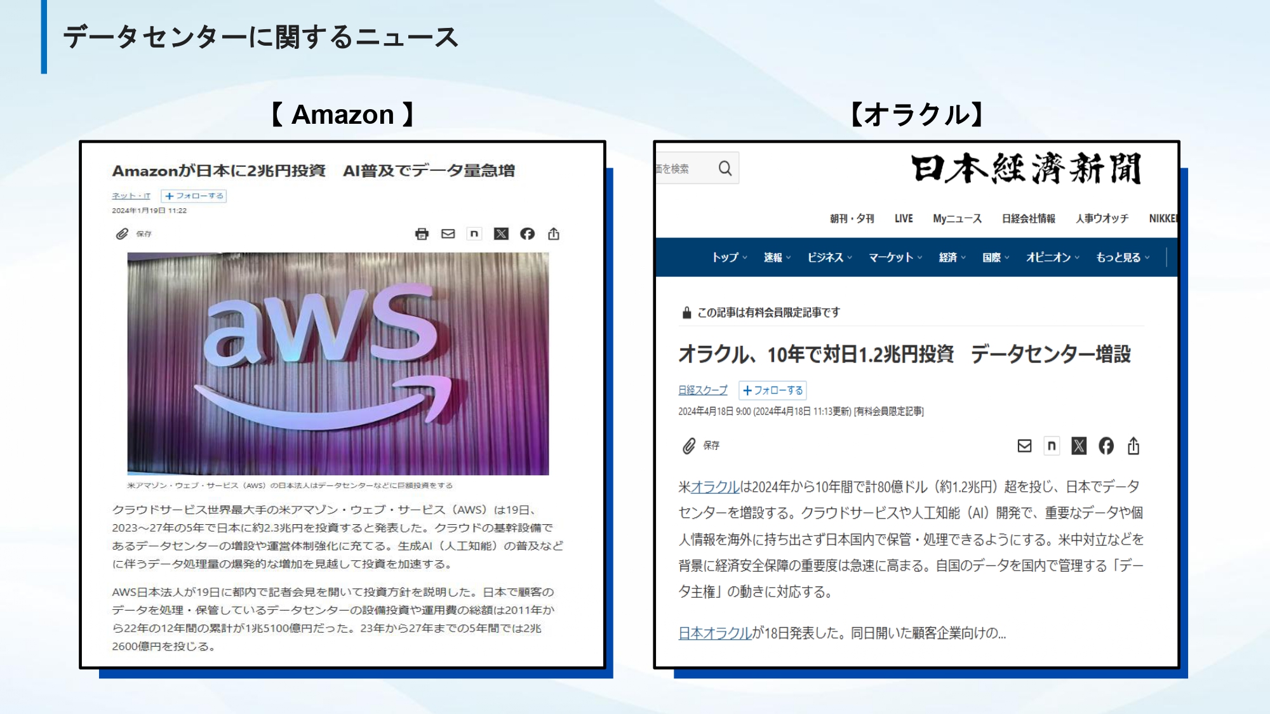1270x714 pixels.
Task: Click the 日本オラクル link
Action: (715, 633)
